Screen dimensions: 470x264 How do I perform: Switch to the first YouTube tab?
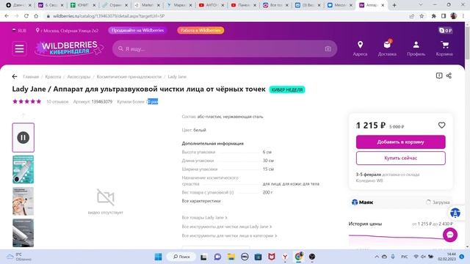211,5
